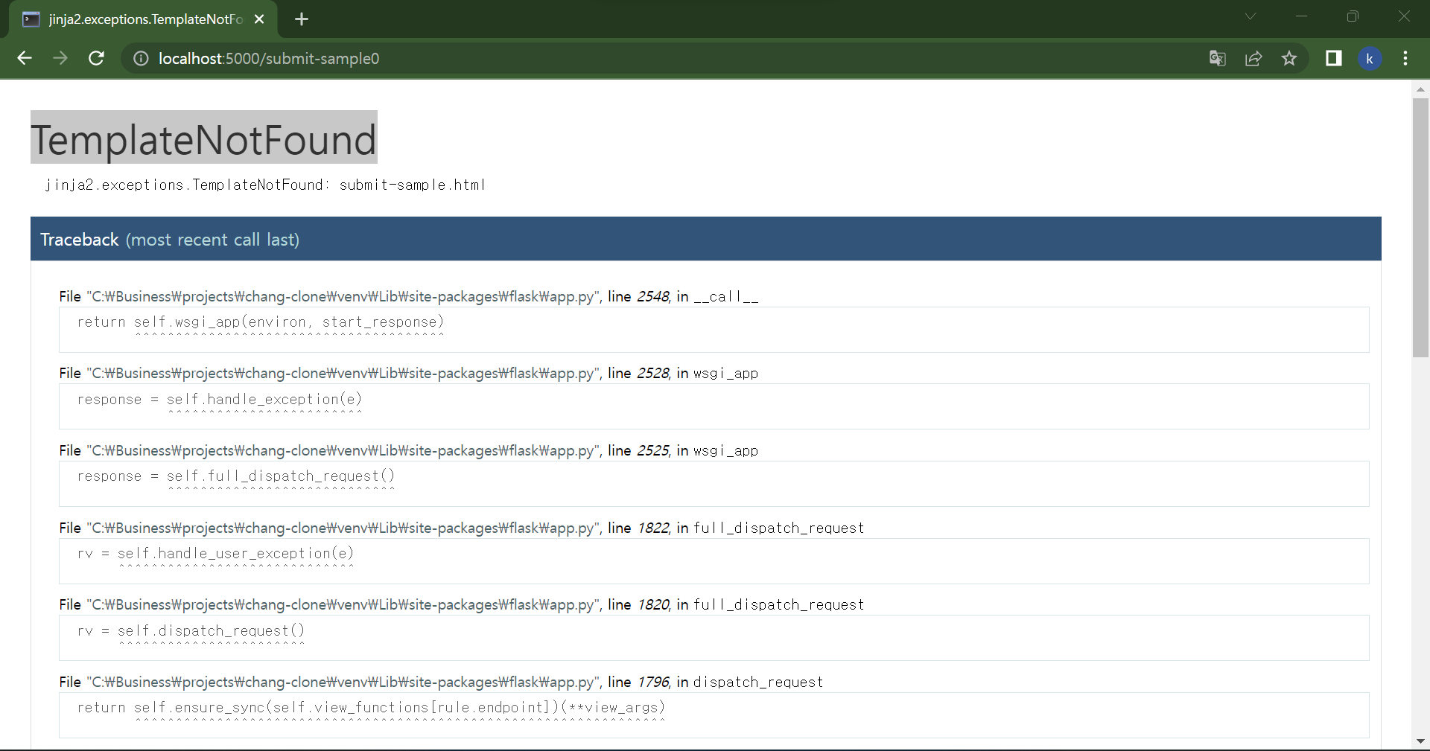Click the vertical scrollbar thumb
1430x751 pixels.
[1420, 228]
